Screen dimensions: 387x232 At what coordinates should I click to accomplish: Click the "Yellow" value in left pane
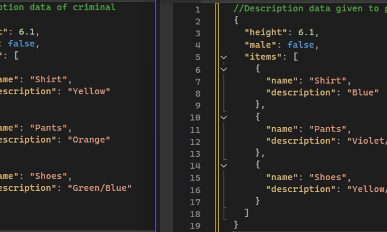point(89,92)
